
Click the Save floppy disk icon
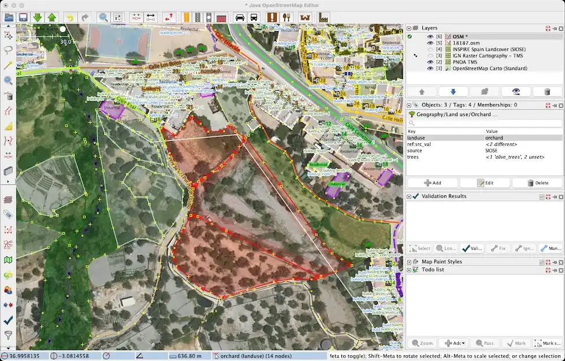(23, 17)
